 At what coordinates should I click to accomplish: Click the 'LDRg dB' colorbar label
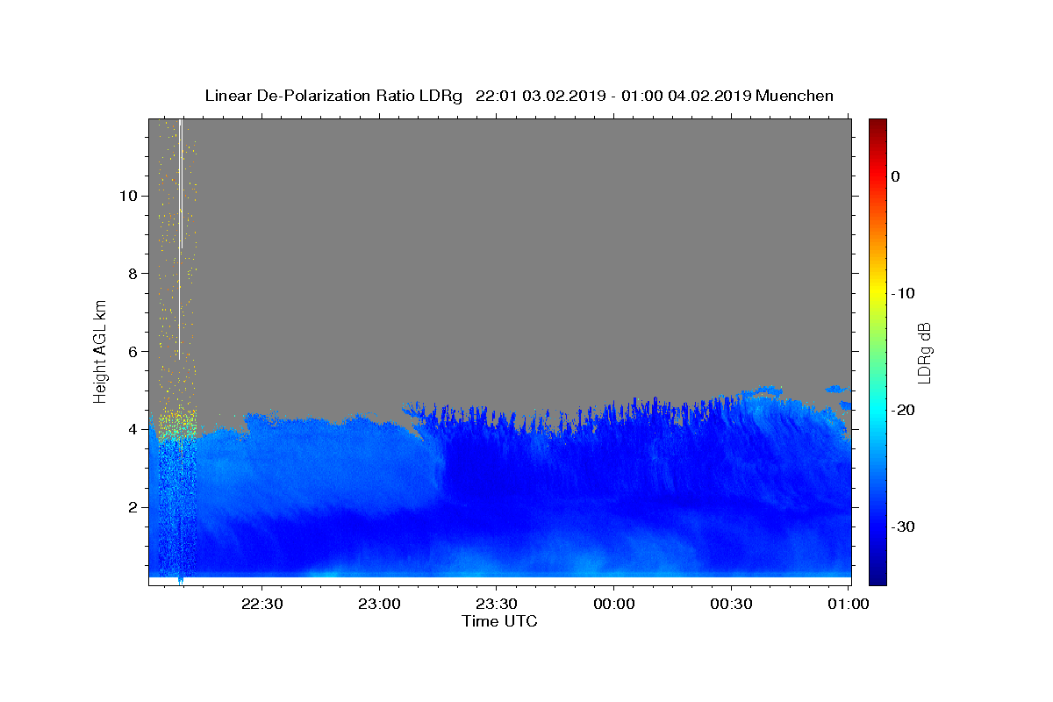(x=924, y=353)
